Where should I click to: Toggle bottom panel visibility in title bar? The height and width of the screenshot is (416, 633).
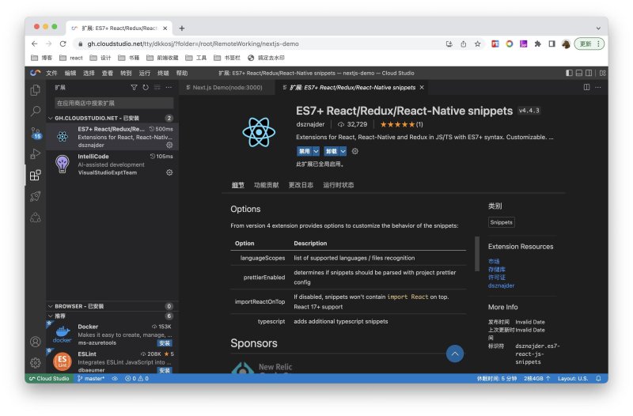point(579,73)
